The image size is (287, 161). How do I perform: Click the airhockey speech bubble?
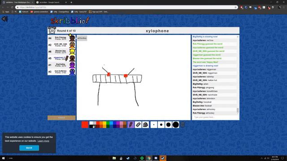[82, 38]
